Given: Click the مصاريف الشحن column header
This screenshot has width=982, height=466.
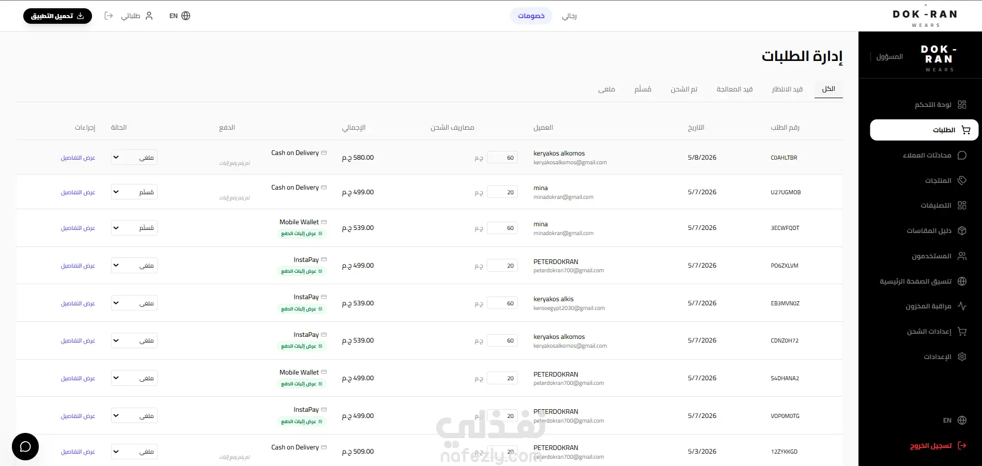Looking at the screenshot, I should point(452,128).
